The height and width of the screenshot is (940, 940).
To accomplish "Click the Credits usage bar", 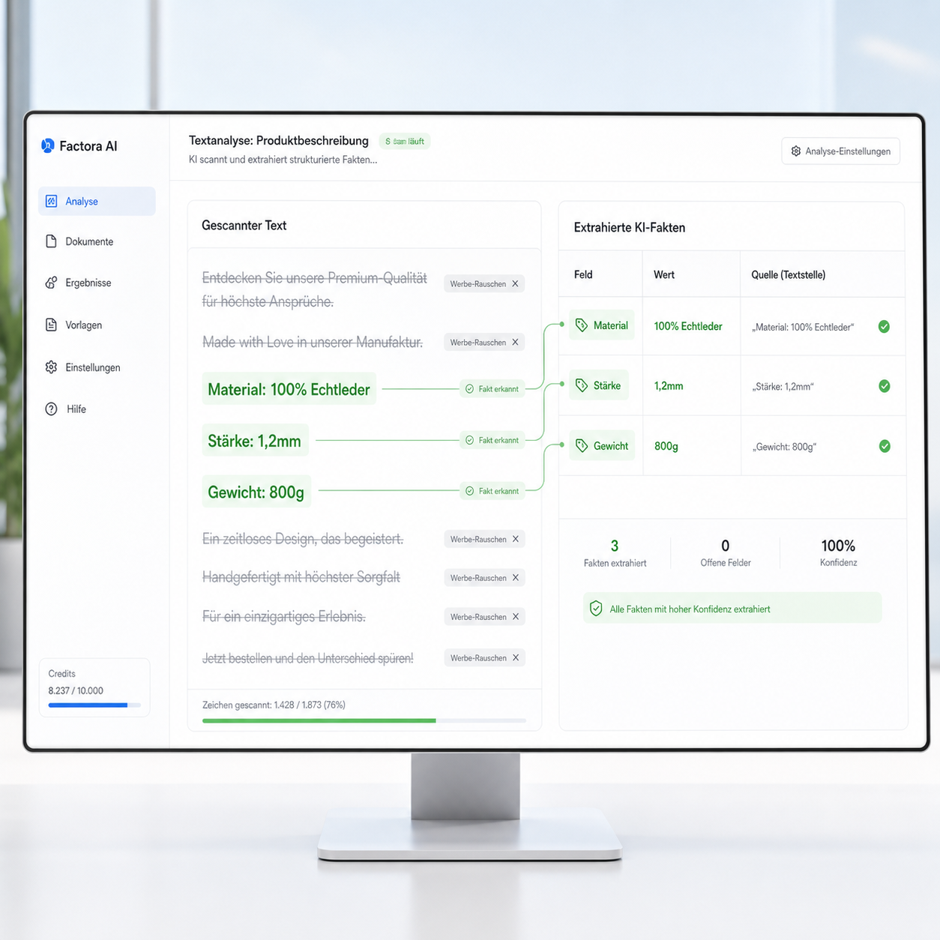I will [x=94, y=705].
